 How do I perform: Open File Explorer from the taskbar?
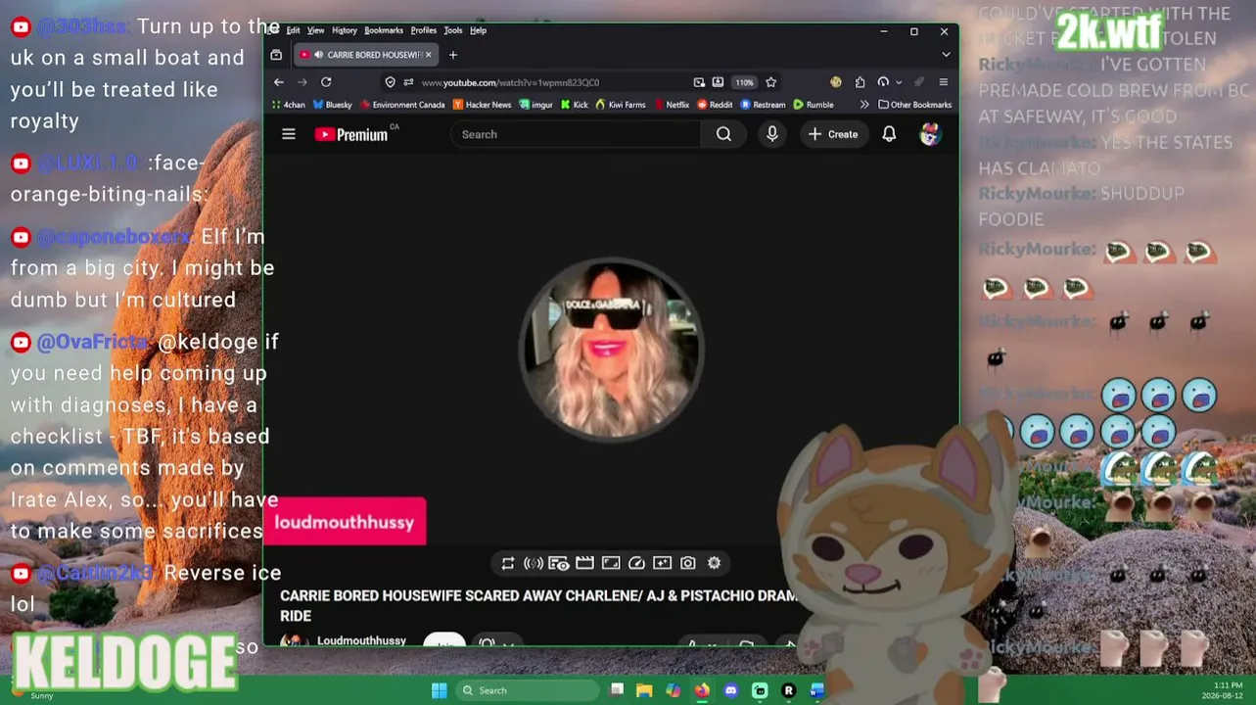pos(644,690)
